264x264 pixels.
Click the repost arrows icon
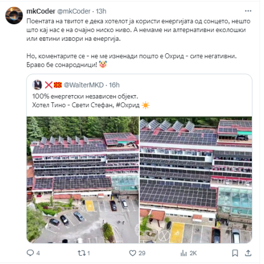[81, 253]
